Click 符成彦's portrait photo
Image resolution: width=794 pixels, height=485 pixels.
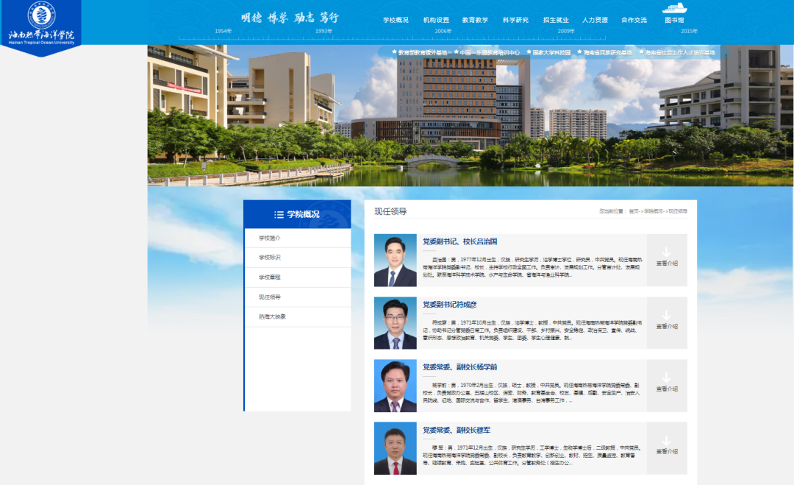pyautogui.click(x=396, y=323)
